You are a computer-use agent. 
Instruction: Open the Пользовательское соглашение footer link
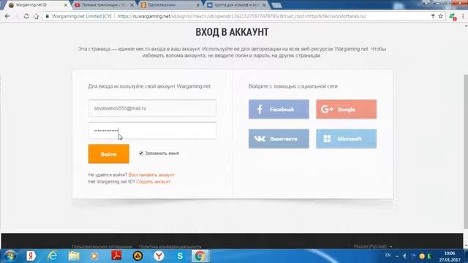click(102, 247)
